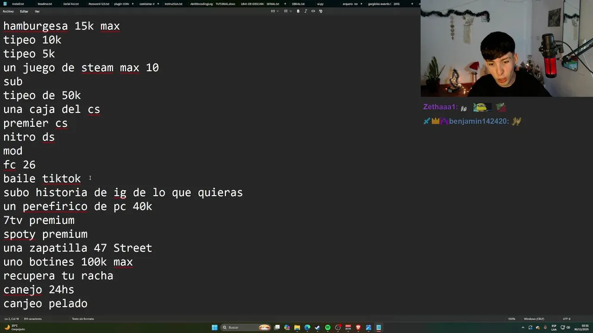Screen dimensions: 593x333
Task: Click the line 'recupera tu racha'
Action: click(x=58, y=276)
